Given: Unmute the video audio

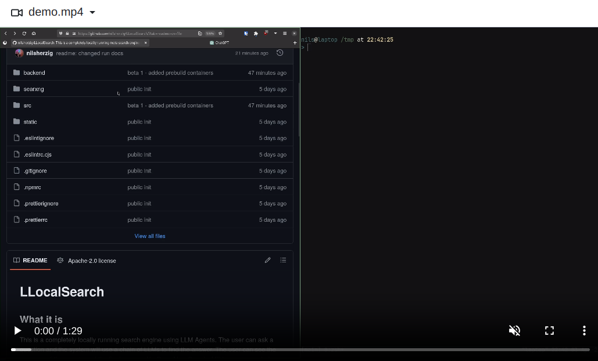Looking at the screenshot, I should [514, 331].
